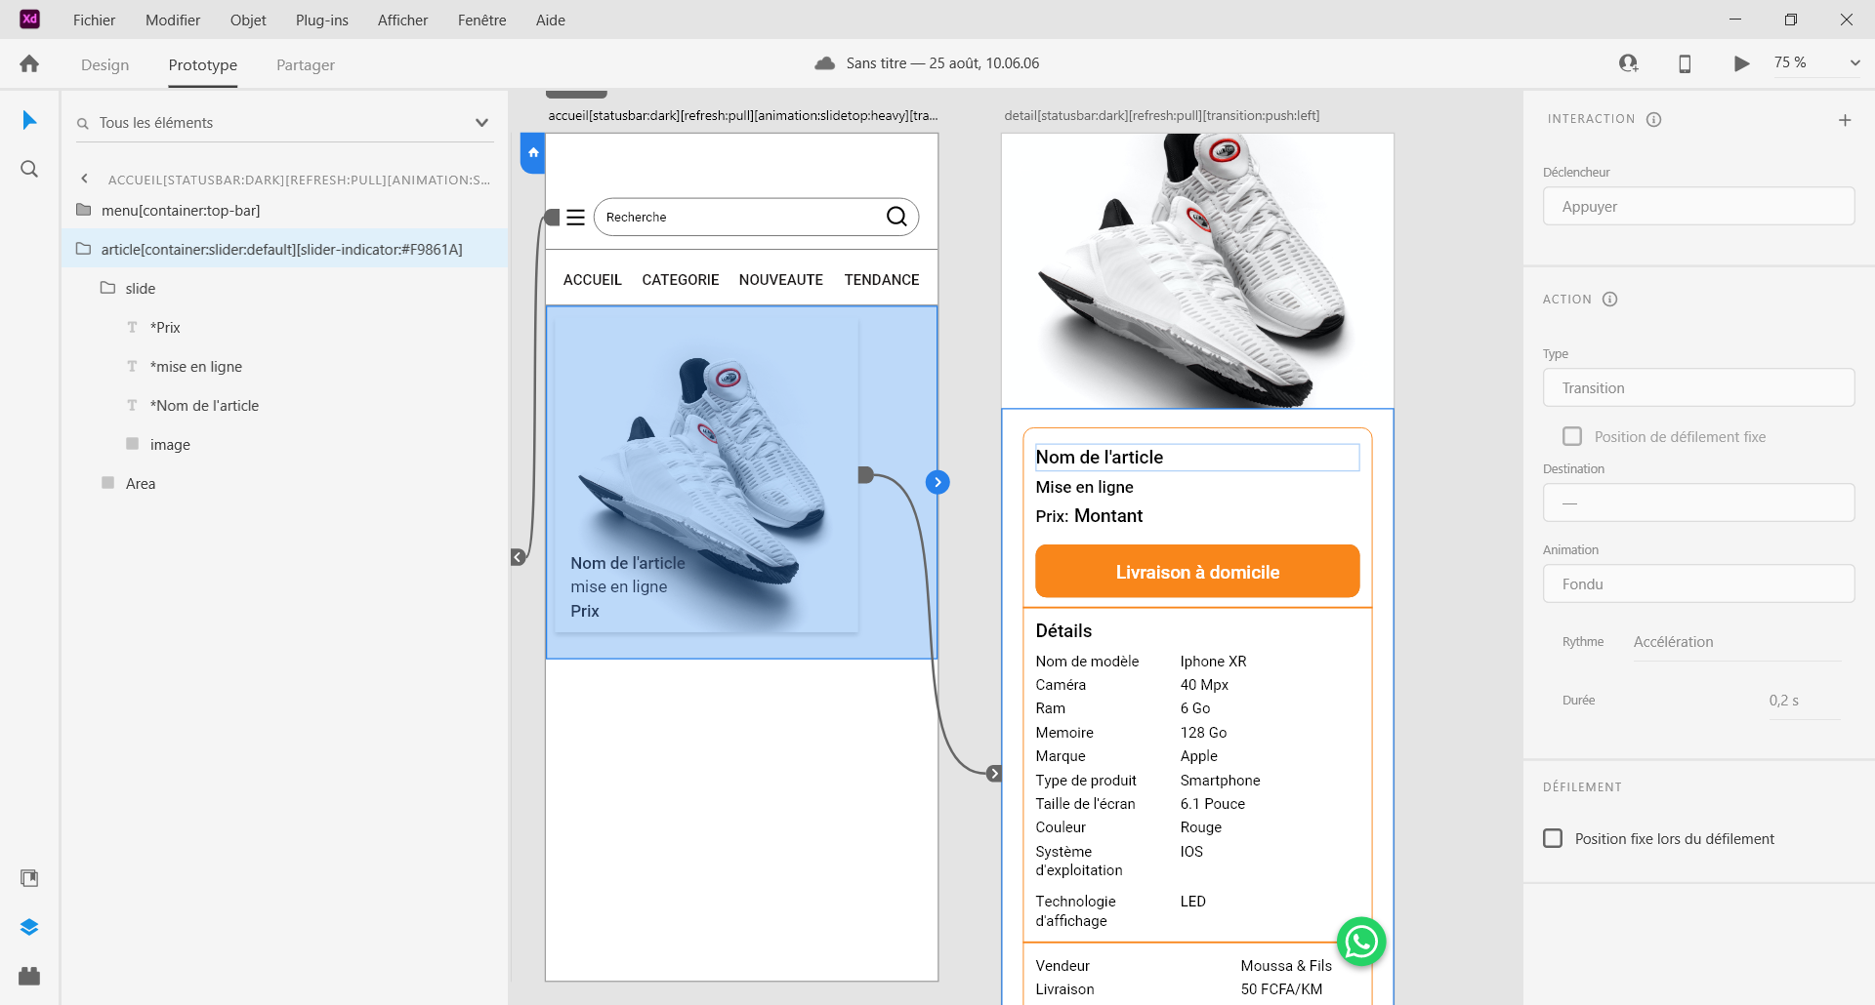Click the search magnifier in Recherche field

[x=896, y=217]
